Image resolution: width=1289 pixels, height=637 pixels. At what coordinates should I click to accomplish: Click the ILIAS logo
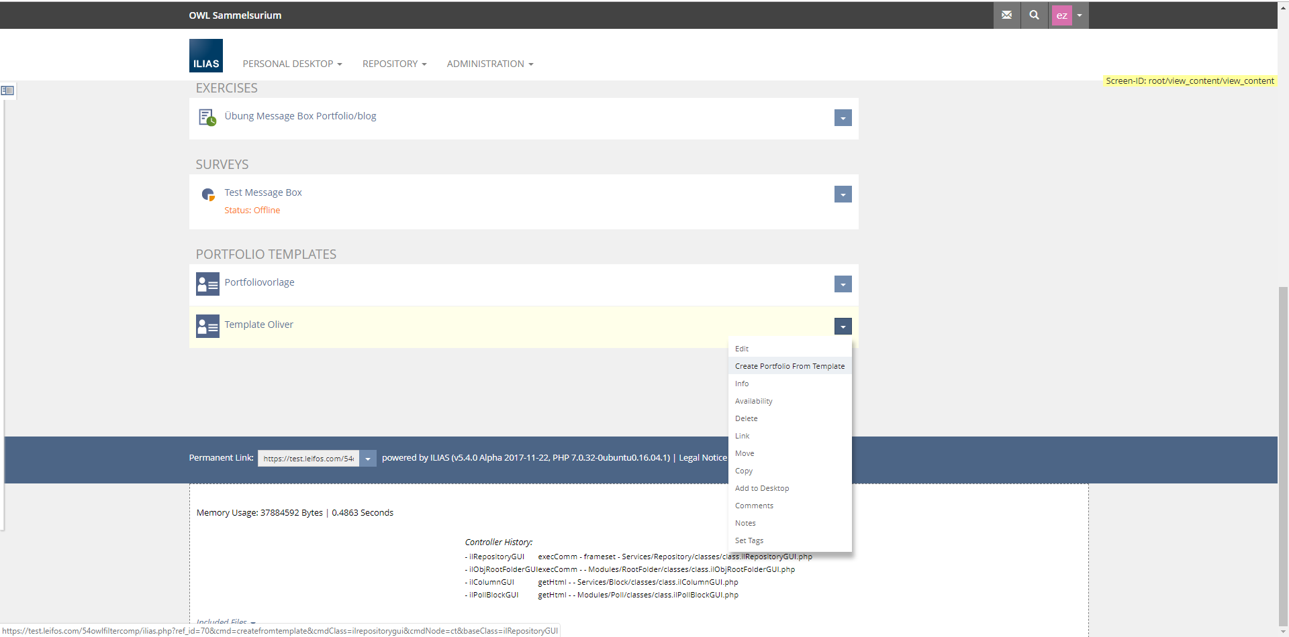click(205, 56)
